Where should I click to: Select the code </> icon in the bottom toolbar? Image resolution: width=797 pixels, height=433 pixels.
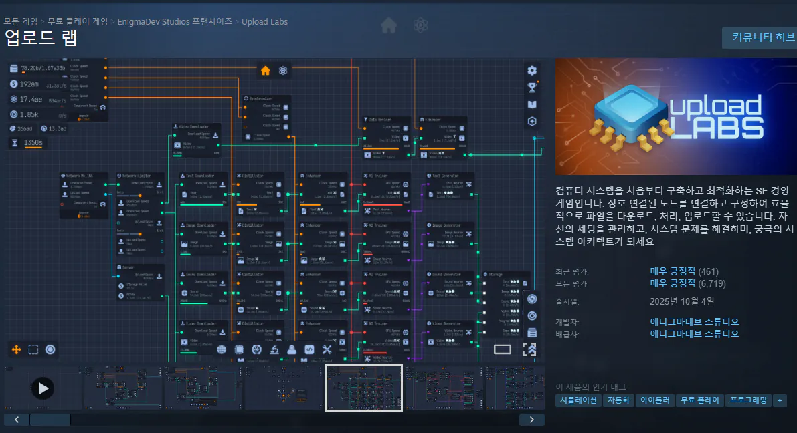click(308, 349)
